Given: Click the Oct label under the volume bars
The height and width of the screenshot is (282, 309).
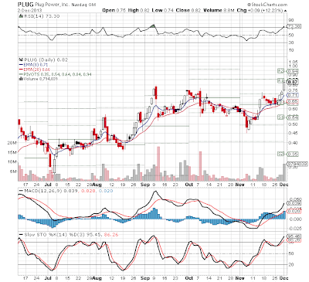Looking at the screenshot, I should 189,185.
